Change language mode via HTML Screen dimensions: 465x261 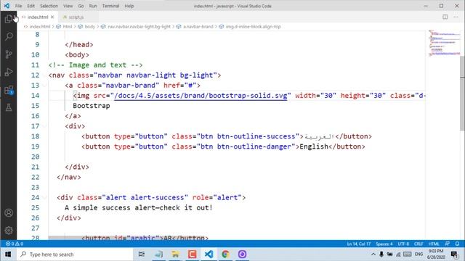(434, 244)
